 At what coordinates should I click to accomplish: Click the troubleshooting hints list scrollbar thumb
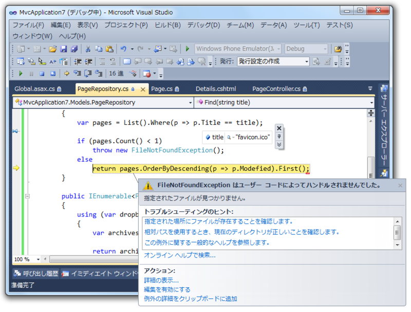(397, 232)
